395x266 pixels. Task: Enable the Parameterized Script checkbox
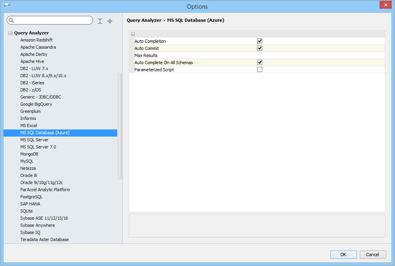[x=260, y=69]
